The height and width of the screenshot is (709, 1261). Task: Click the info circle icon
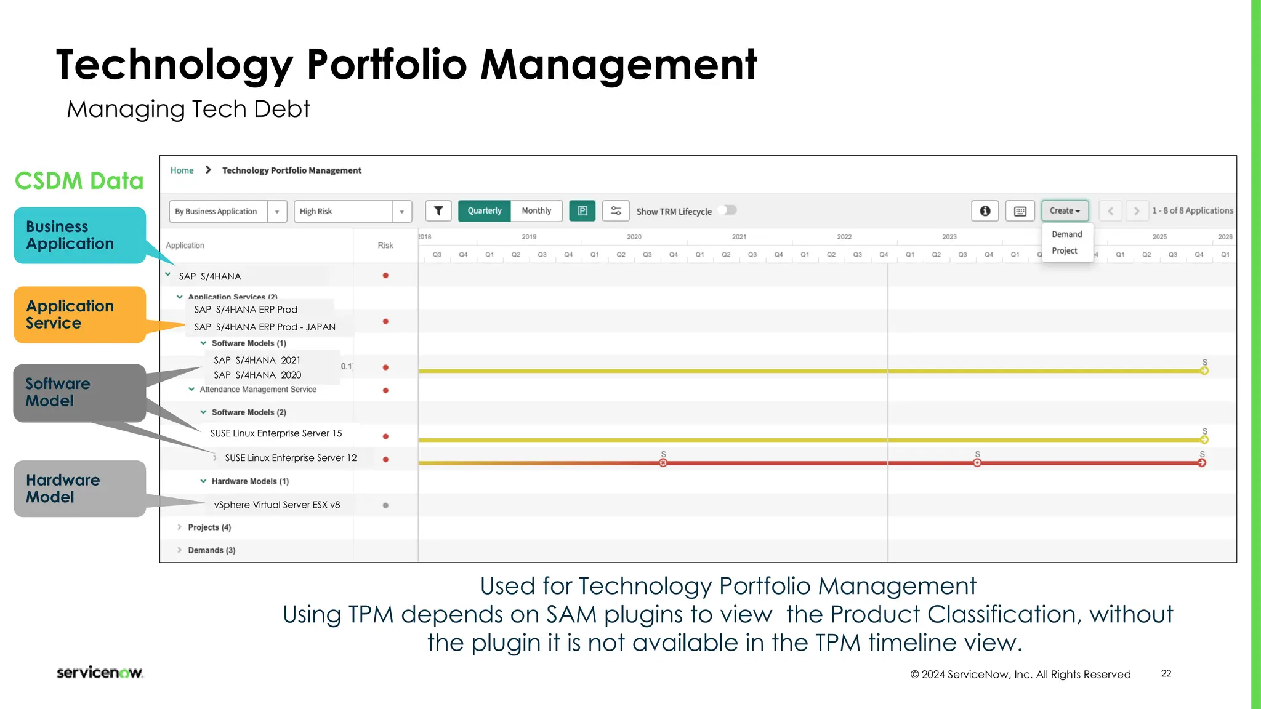(x=985, y=211)
